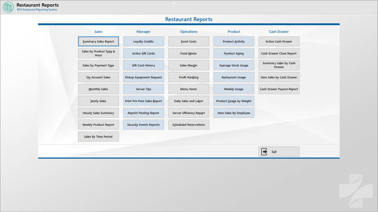Screen dimensions: 378x212
Task: View Gift Card History report
Action: click(x=143, y=65)
